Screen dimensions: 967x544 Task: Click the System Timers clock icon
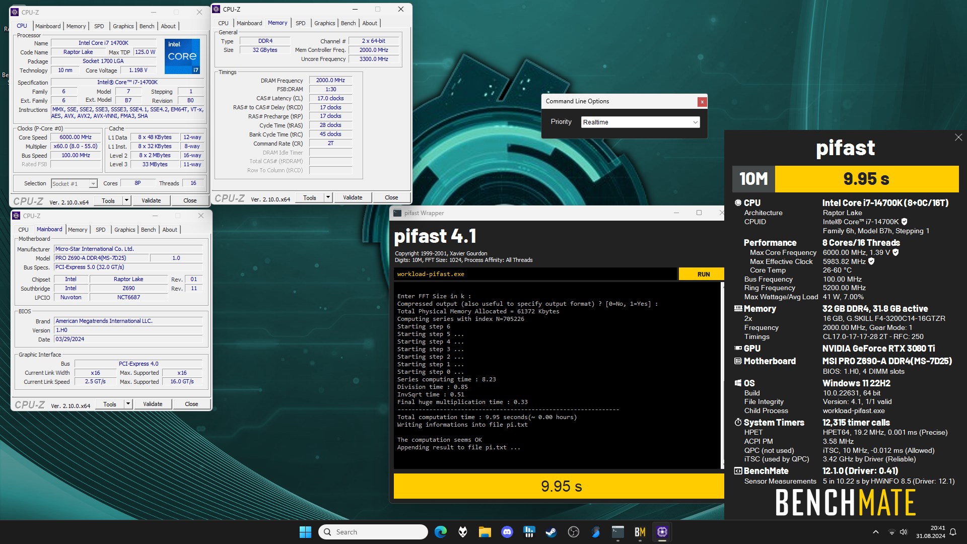tap(738, 422)
